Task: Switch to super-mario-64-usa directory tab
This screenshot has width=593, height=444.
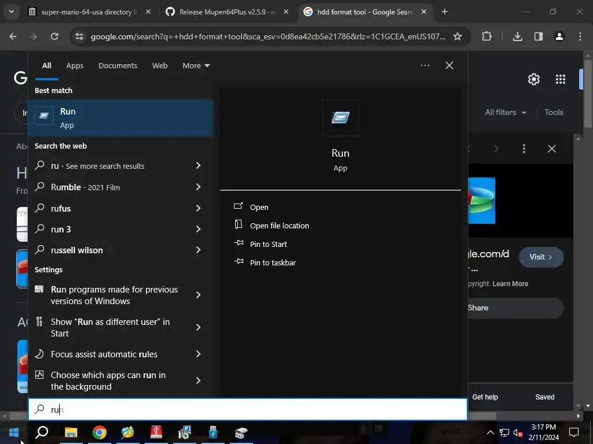Action: pyautogui.click(x=88, y=12)
